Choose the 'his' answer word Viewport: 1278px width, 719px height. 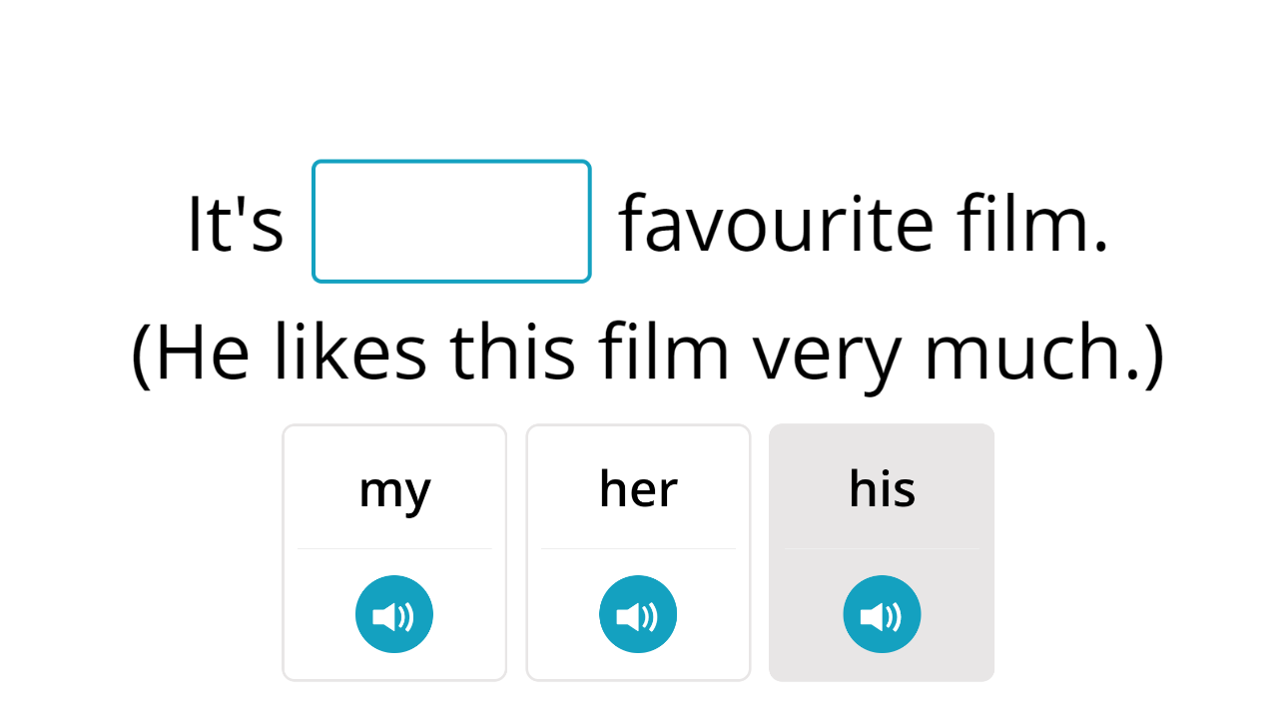882,489
